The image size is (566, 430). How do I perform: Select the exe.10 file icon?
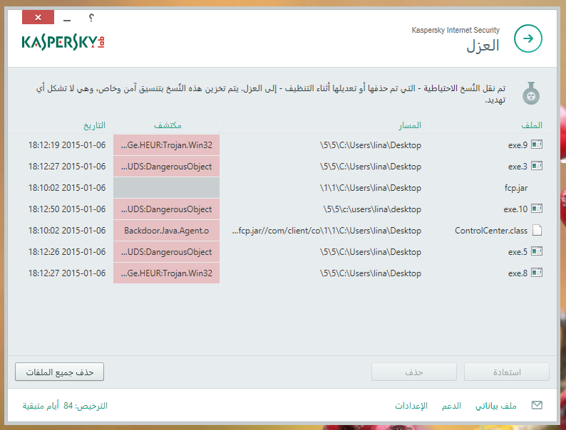tap(537, 209)
